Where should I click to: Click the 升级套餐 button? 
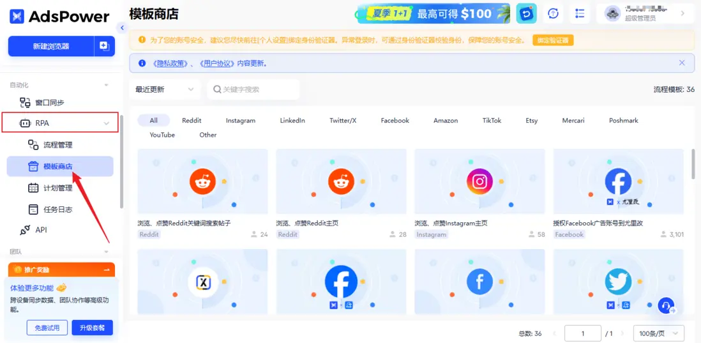point(93,328)
